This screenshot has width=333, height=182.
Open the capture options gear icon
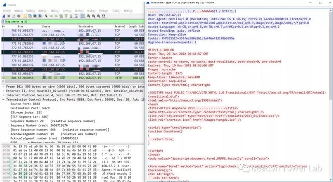coord(19,16)
